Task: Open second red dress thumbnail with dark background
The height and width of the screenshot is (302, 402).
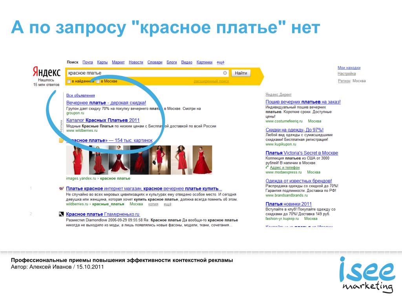Action: (x=99, y=160)
